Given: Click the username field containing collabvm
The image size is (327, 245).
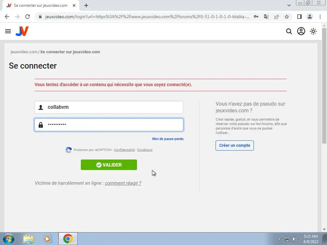Looking at the screenshot, I should coord(109,107).
